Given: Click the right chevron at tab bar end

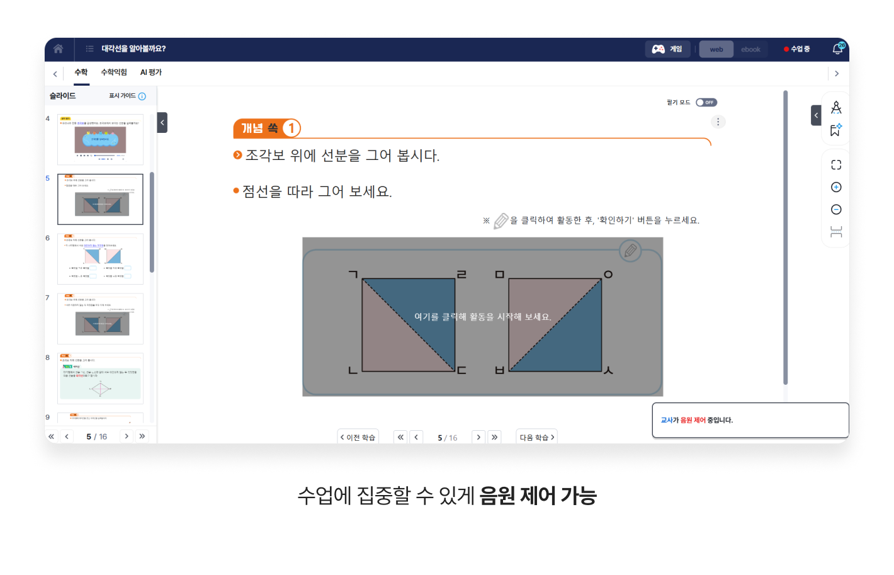Looking at the screenshot, I should pos(837,74).
